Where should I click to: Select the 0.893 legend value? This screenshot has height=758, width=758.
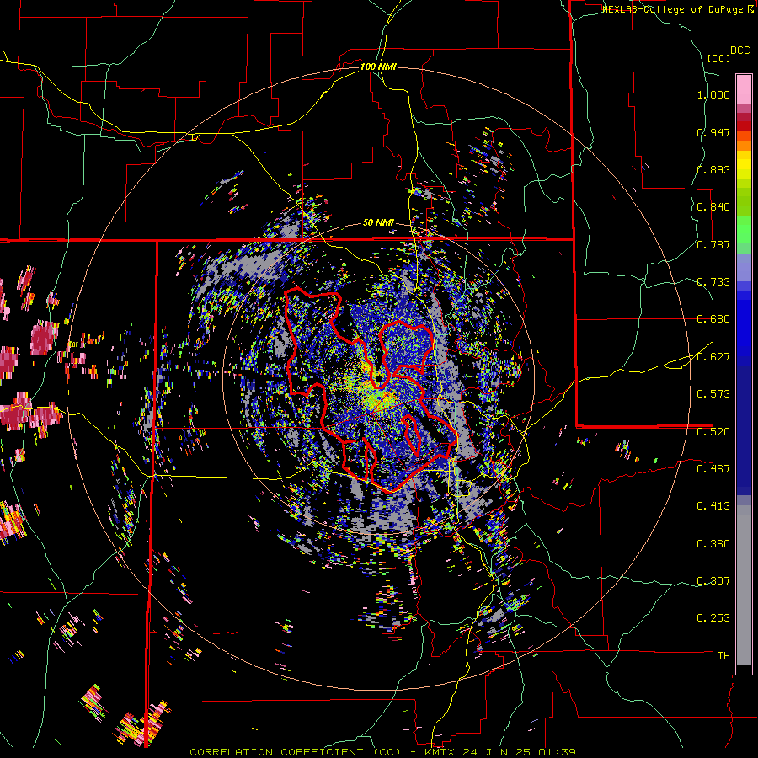pos(713,169)
